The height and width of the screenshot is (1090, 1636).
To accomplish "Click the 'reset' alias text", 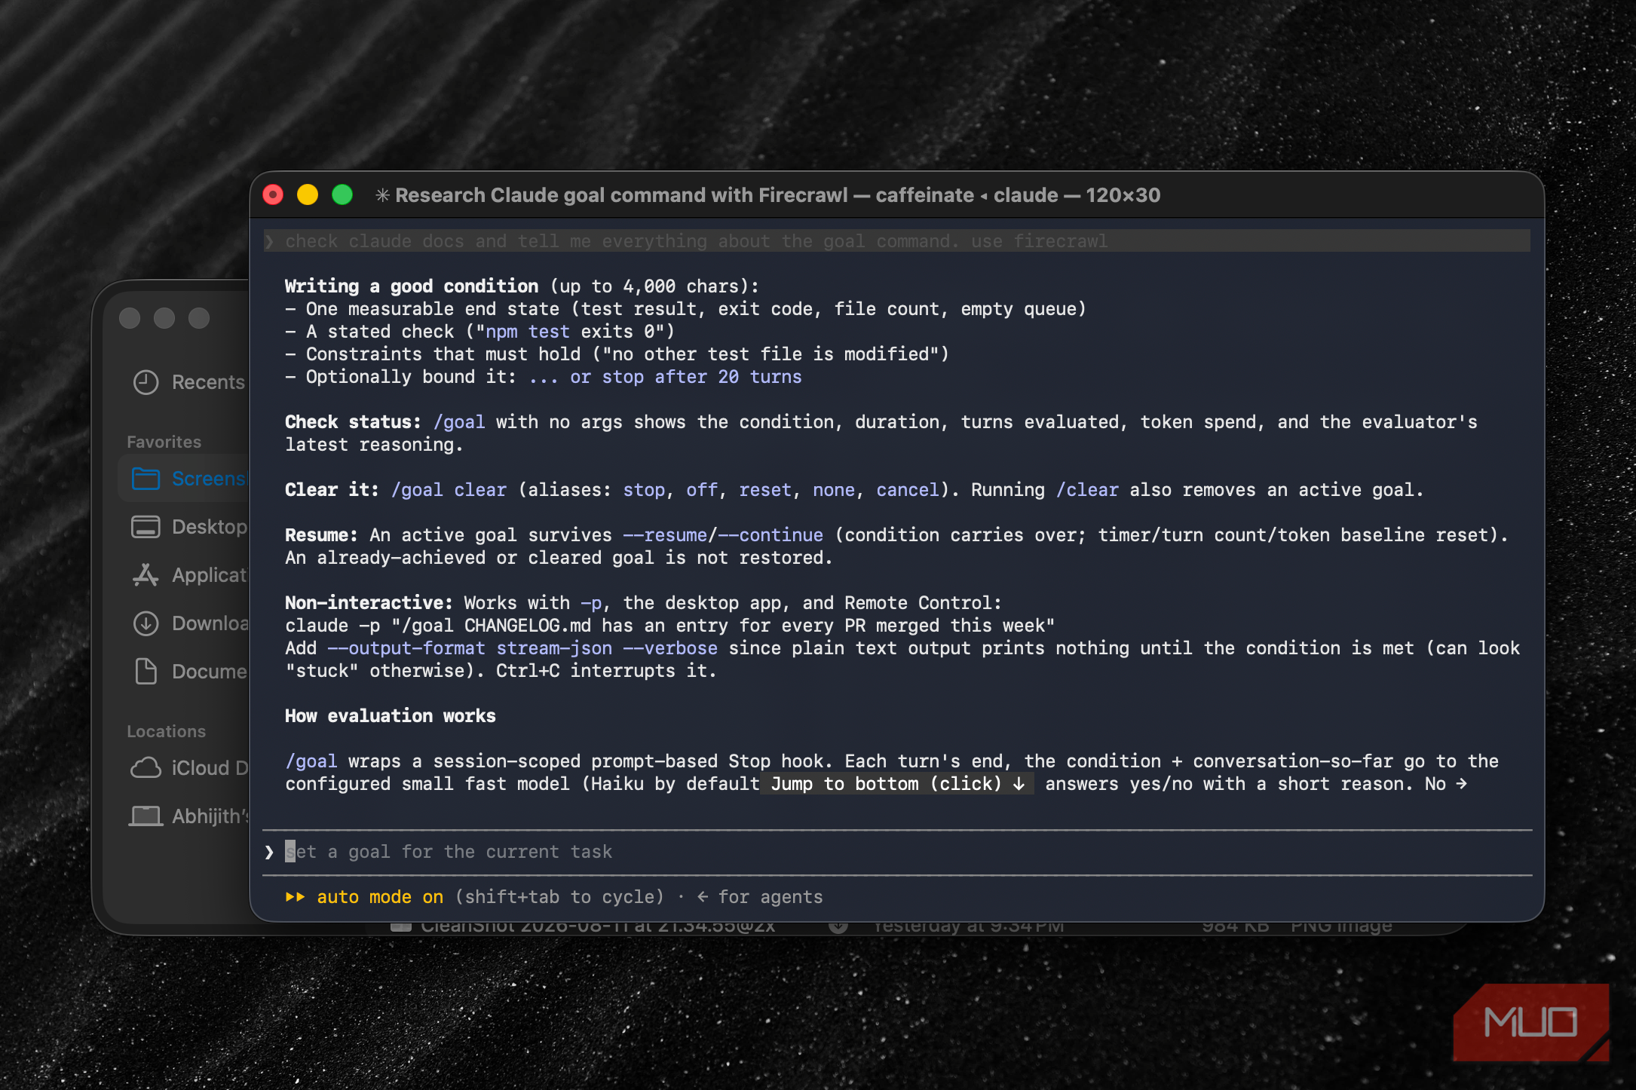I will coord(765,490).
